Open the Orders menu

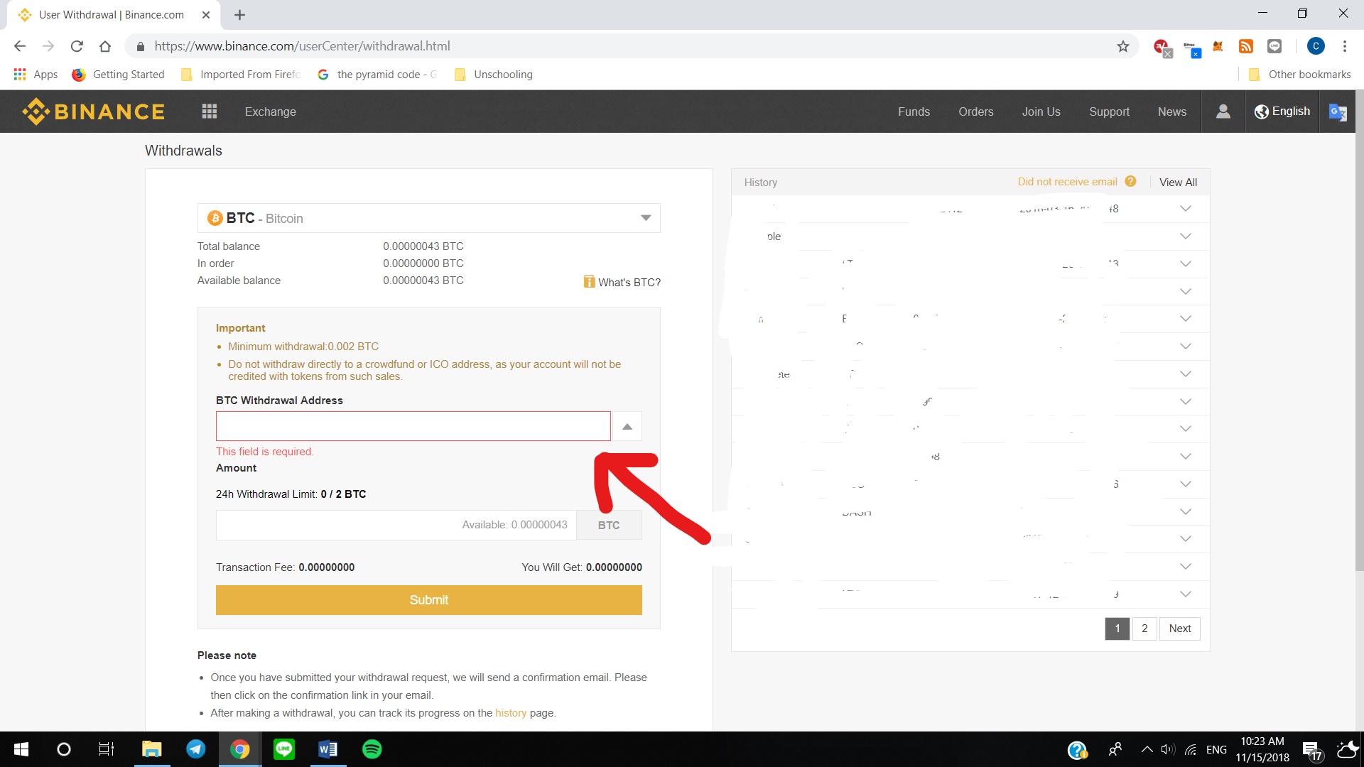pos(975,111)
